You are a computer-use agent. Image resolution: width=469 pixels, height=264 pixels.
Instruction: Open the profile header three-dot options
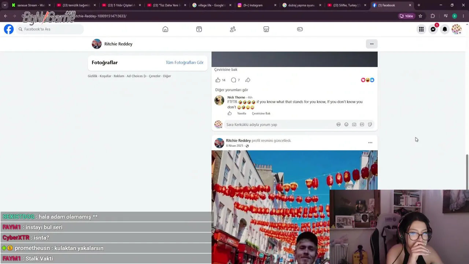[x=372, y=44]
